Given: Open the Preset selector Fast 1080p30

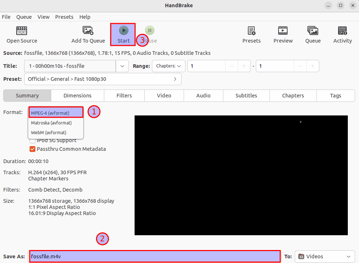Looking at the screenshot, I should [103, 79].
